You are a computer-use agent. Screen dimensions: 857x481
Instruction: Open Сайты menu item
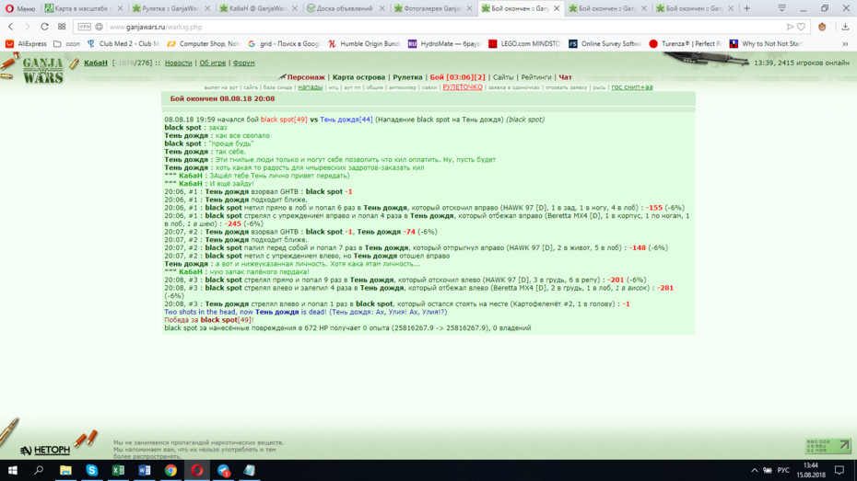tap(503, 77)
